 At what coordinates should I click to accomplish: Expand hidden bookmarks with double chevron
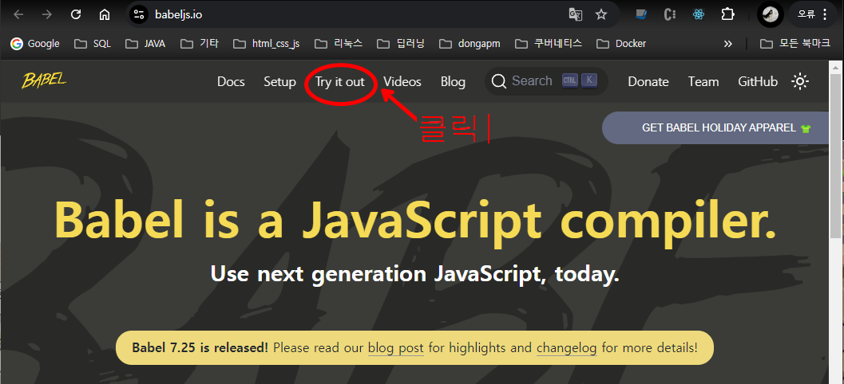(x=727, y=44)
